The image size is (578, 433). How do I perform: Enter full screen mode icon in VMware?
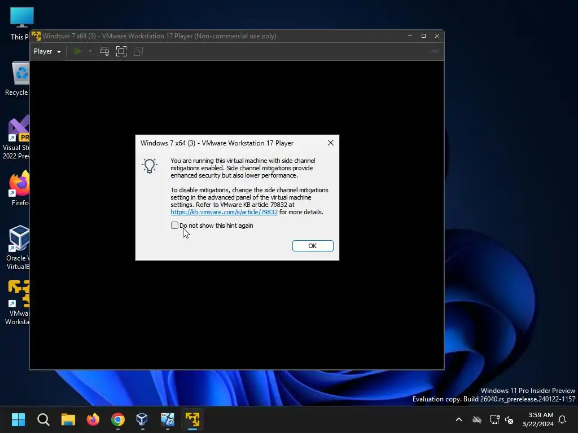(121, 51)
